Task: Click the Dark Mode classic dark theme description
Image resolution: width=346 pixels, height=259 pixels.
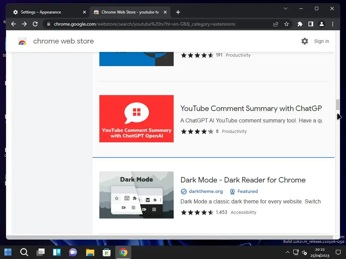Action: [250, 202]
